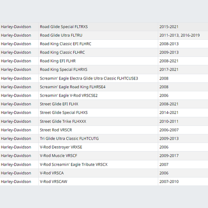Select Street Glide Special FLHXS row
Screen dimensions: 208x208
pos(104,113)
